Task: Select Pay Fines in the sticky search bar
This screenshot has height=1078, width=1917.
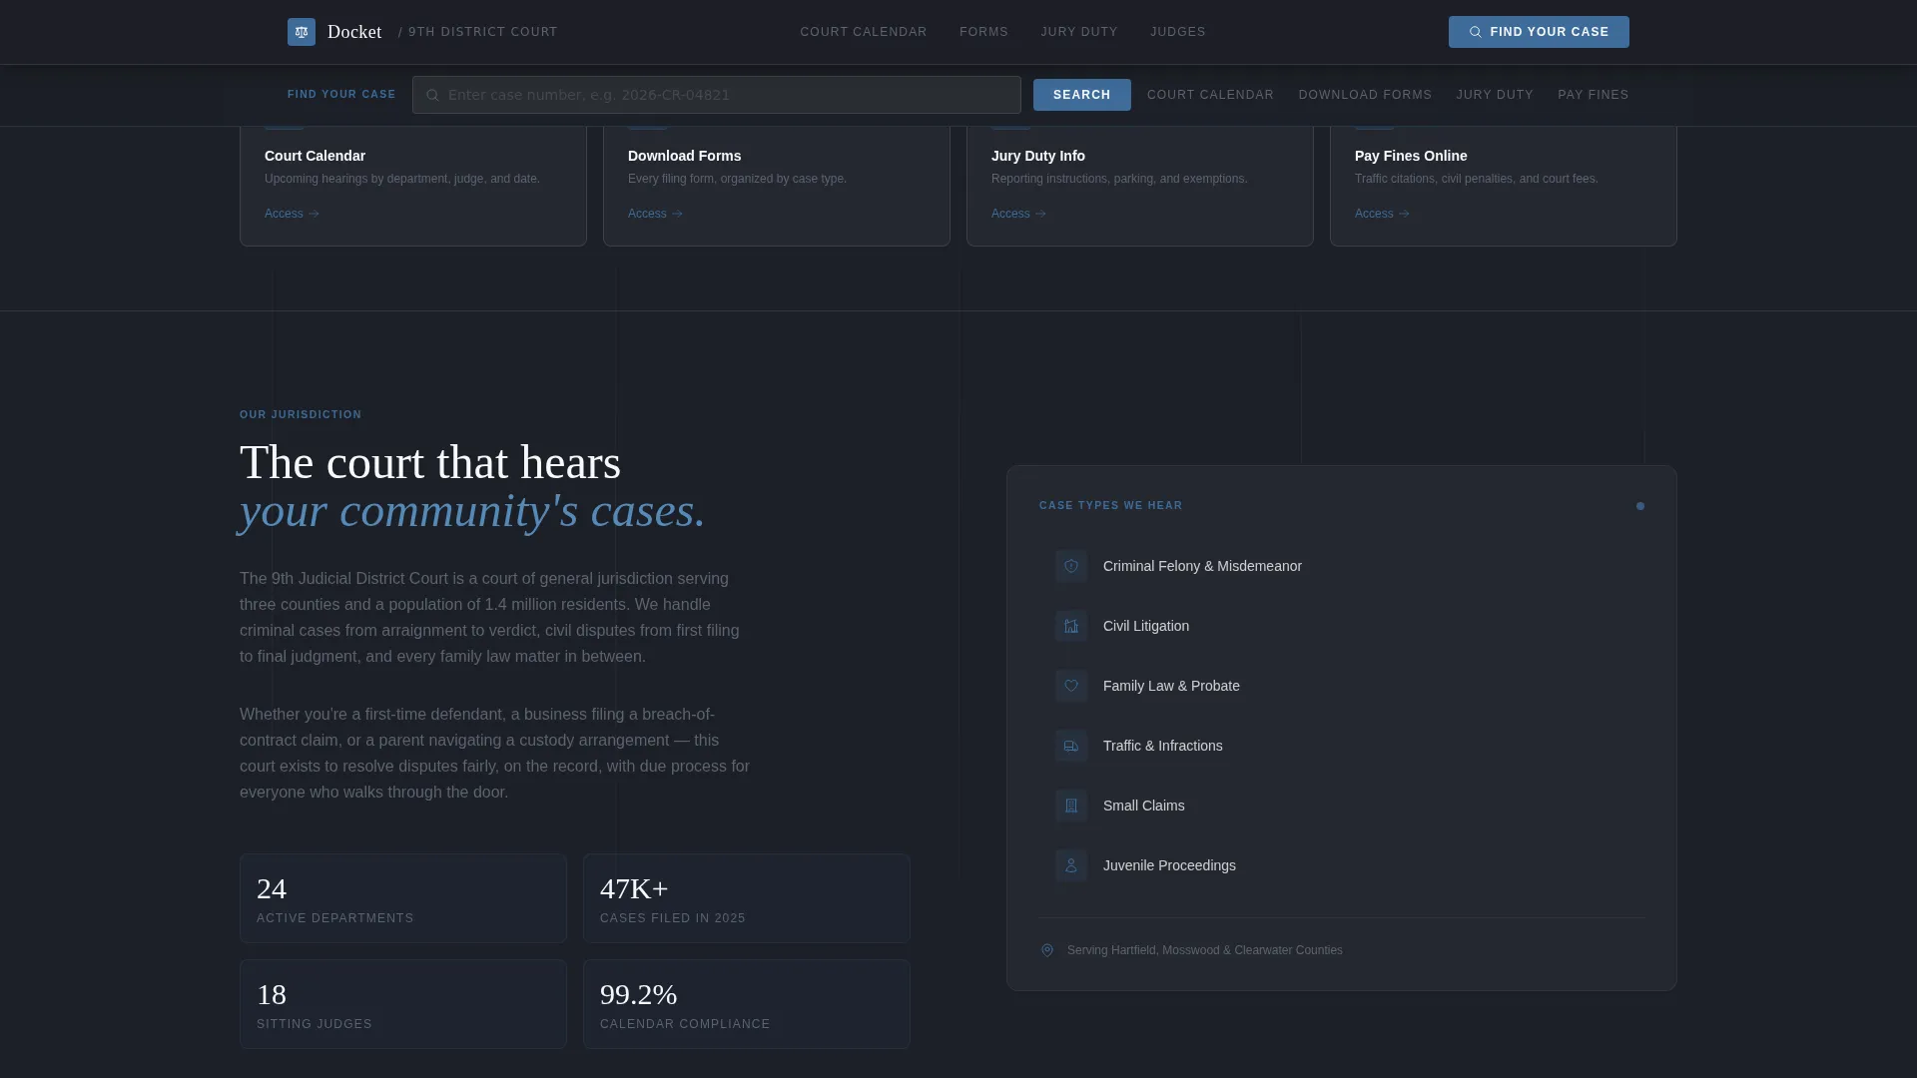Action: click(1594, 95)
